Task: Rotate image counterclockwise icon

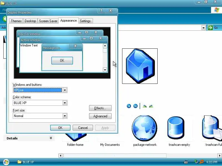Action: pyautogui.click(x=151, y=106)
